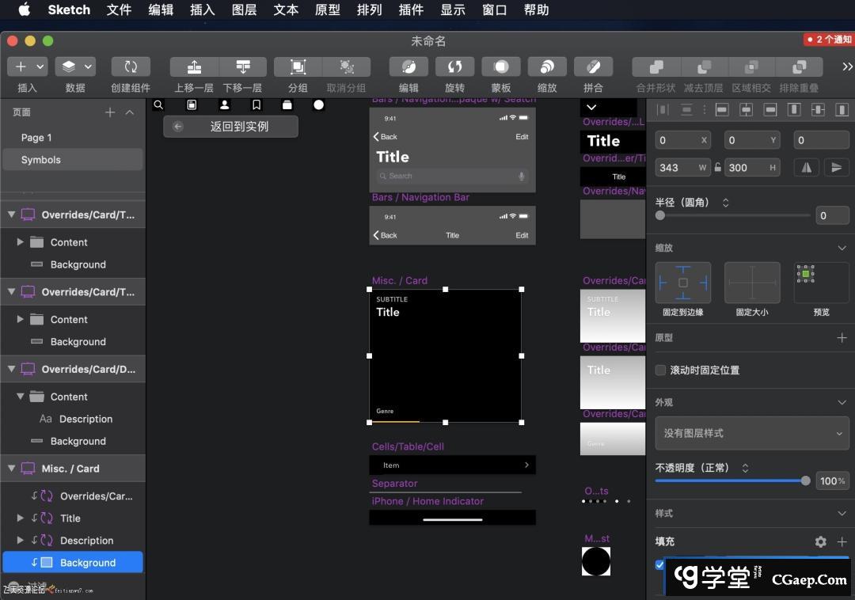
Task: Click the Create Symbol (创建组件) toolbar icon
Action: point(131,67)
